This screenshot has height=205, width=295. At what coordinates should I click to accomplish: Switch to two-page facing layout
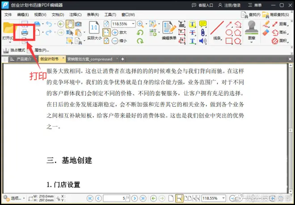tap(188, 198)
